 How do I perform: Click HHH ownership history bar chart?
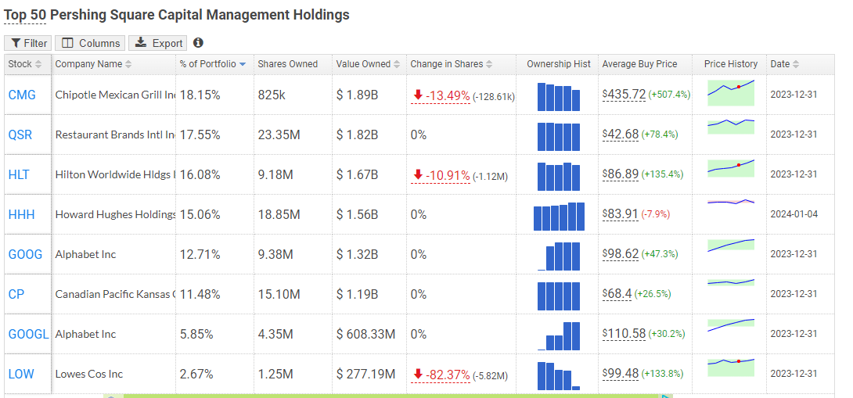(x=559, y=217)
